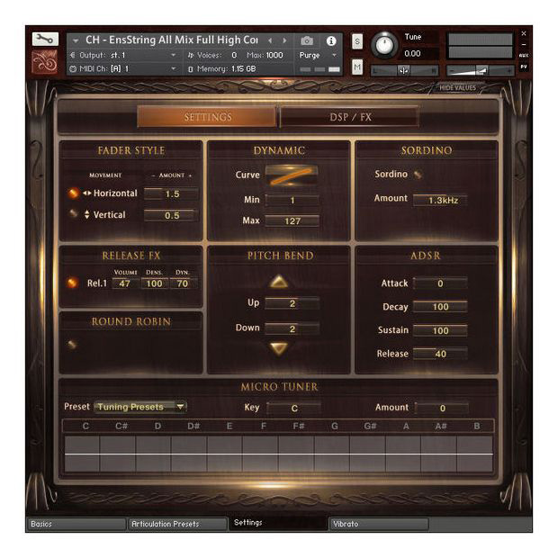Click the Dynamic Min value field
This screenshot has width=558, height=558.
[292, 200]
